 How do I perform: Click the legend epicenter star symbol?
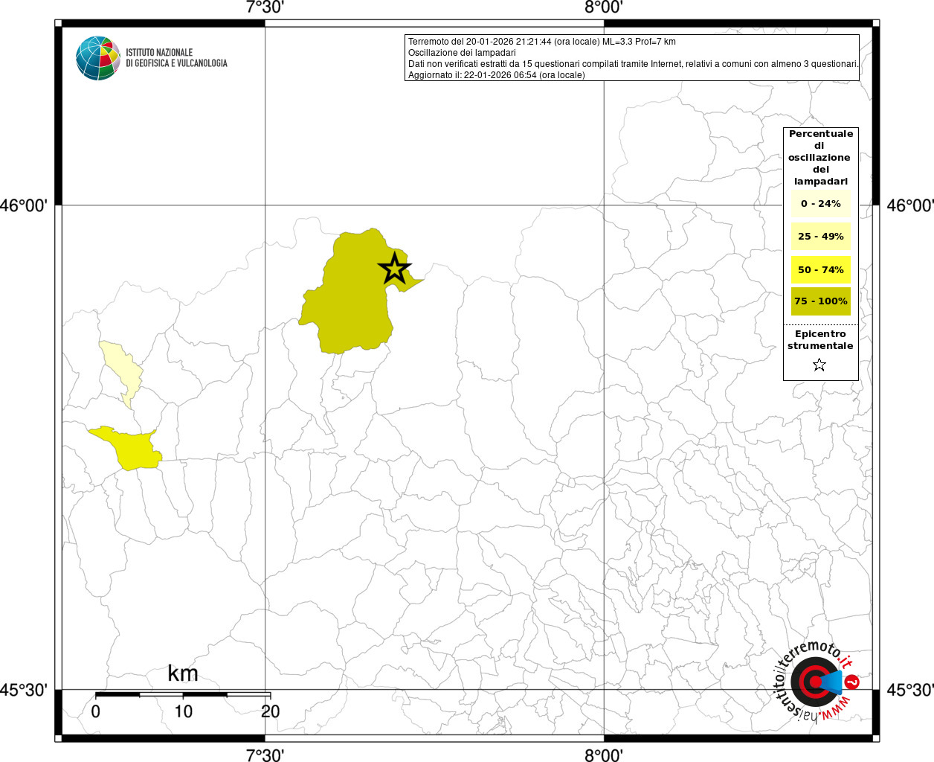coord(819,365)
